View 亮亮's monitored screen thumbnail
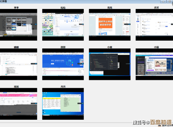 click(x=110, y=25)
